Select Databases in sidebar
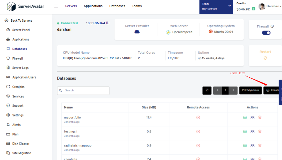 17,49
